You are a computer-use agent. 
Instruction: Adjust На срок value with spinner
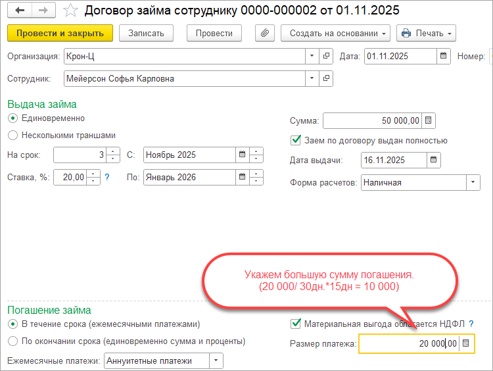coord(113,155)
